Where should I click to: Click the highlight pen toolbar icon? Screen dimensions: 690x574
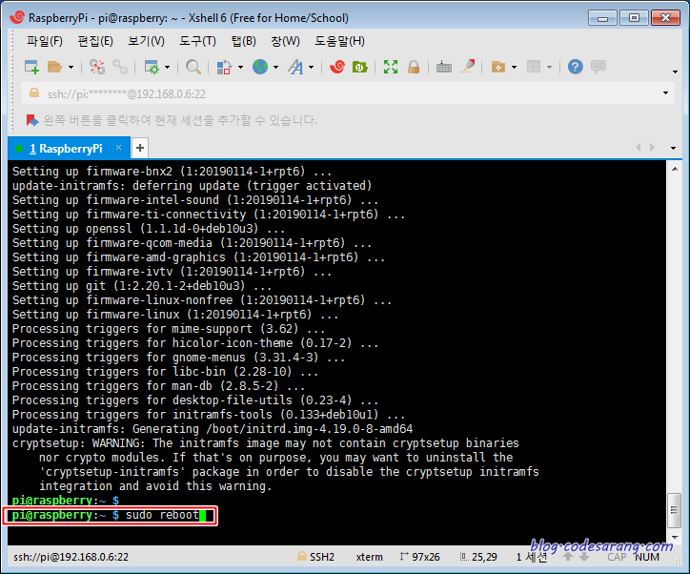pyautogui.click(x=467, y=67)
